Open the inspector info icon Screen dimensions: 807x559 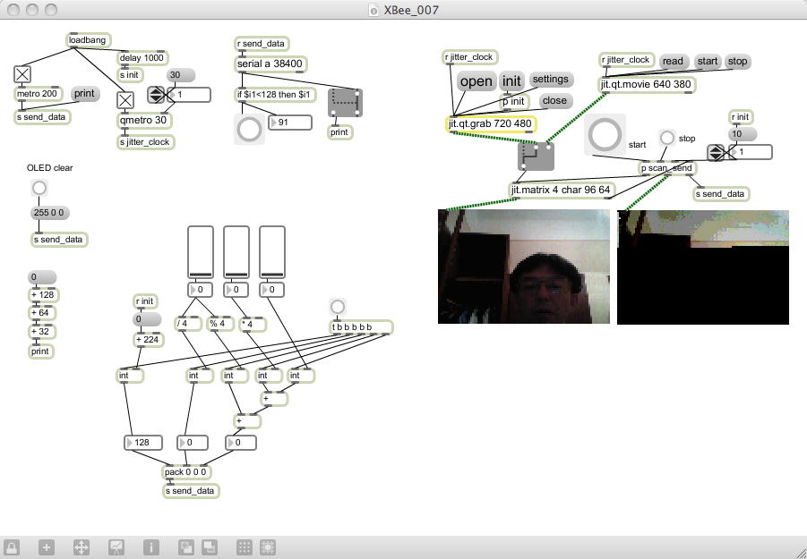click(150, 547)
